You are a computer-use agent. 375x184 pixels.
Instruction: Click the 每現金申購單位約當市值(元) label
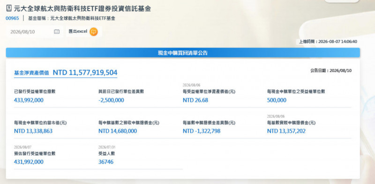click(40, 123)
